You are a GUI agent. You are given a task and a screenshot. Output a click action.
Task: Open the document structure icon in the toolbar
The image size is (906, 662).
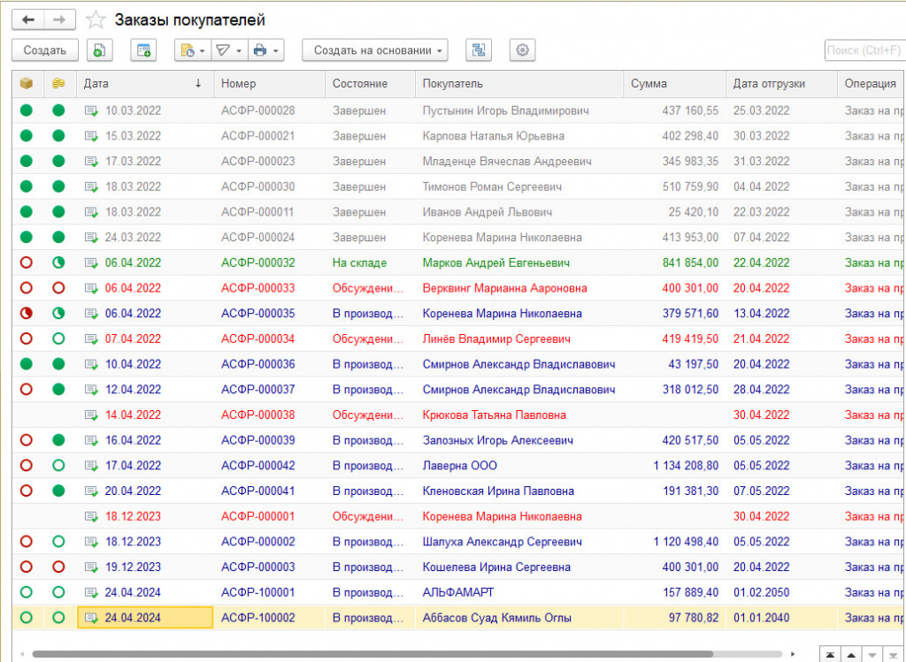pyautogui.click(x=479, y=50)
